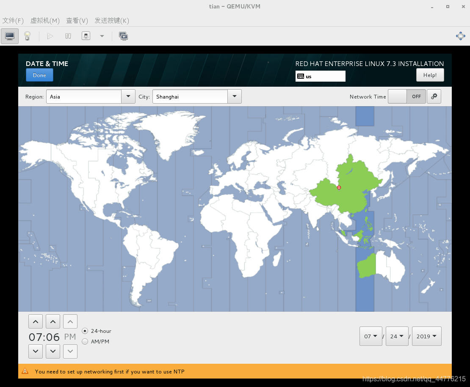The image size is (470, 387).
Task: Increase the minutes with up arrow
Action: click(x=53, y=322)
